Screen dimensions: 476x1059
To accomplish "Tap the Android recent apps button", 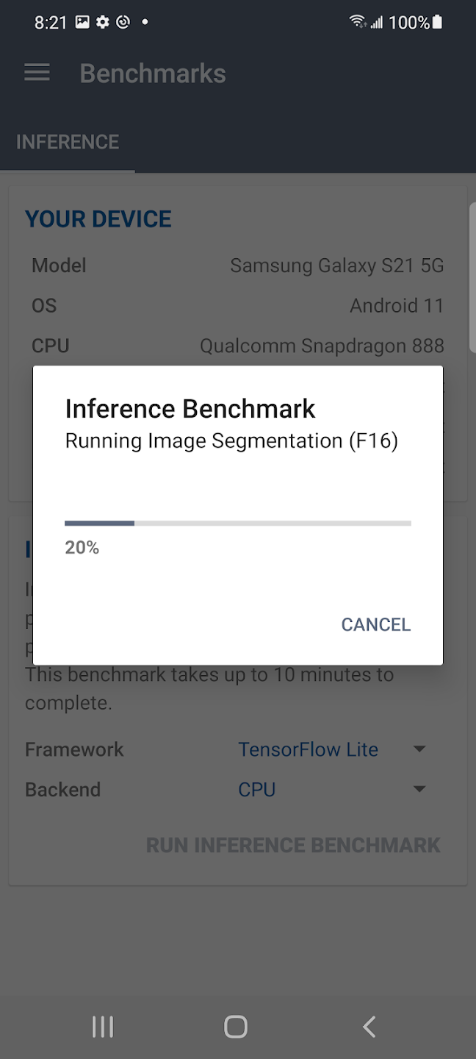I will [102, 1027].
